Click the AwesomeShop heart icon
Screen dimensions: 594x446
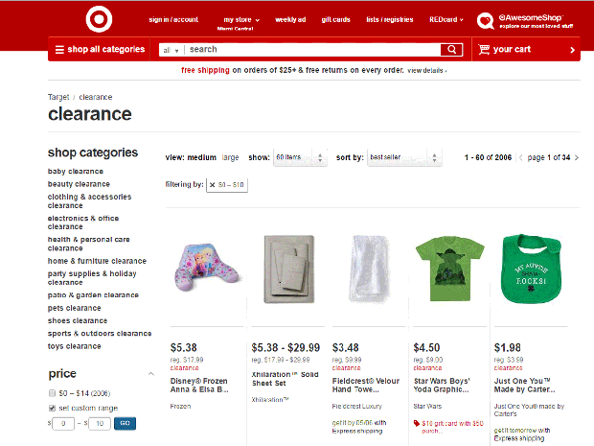486,20
